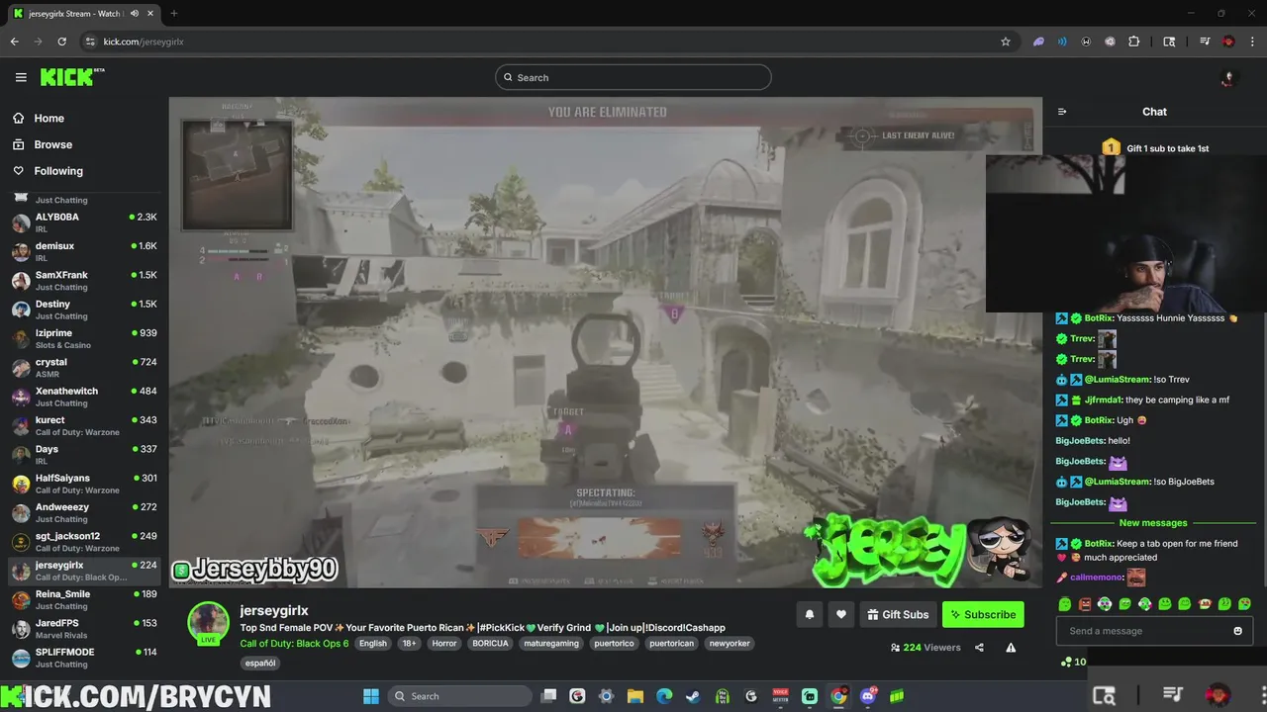Open Xenathewitch channel from sidebar
Image resolution: width=1267 pixels, height=712 pixels.
tap(84, 397)
